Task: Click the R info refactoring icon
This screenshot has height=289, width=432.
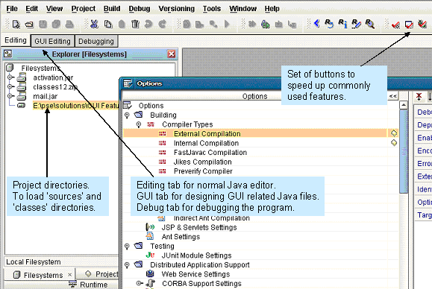Action: point(342,24)
